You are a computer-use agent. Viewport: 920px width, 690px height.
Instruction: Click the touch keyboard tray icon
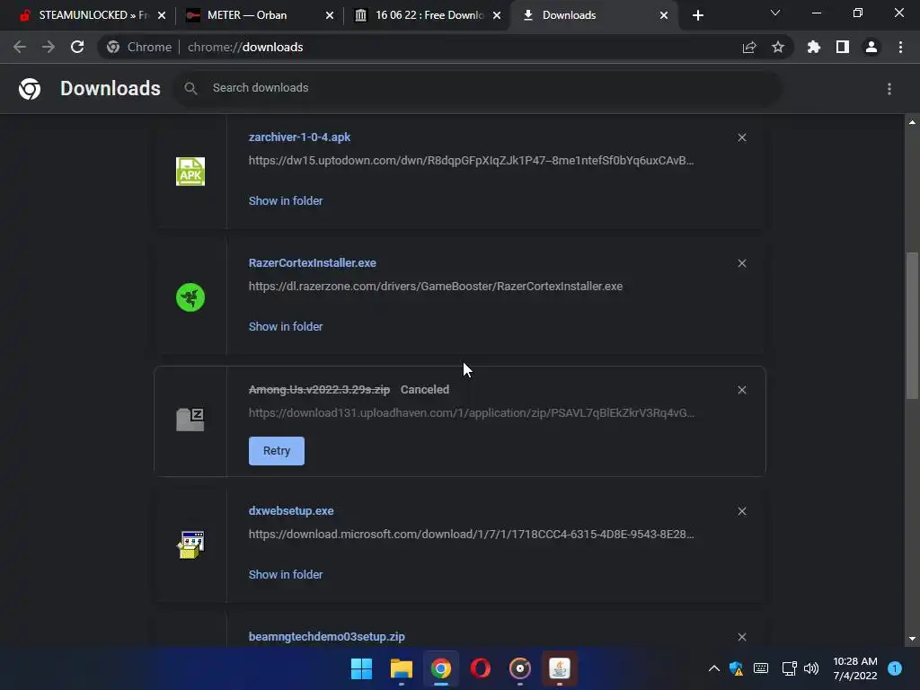(761, 668)
